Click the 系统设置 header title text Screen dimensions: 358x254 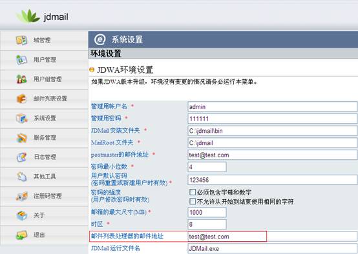coord(127,39)
